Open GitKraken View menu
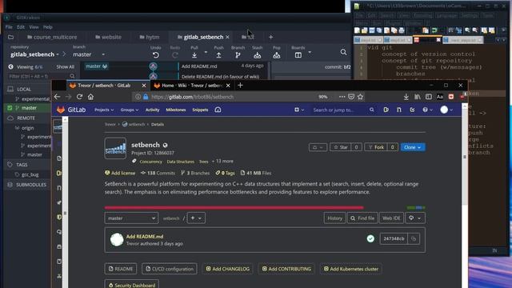512x288 pixels. point(34,26)
